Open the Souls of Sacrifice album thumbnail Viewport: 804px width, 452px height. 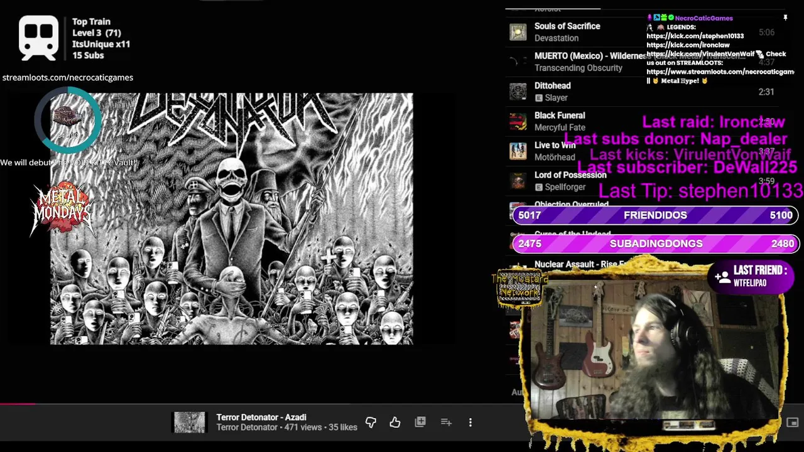pyautogui.click(x=518, y=32)
